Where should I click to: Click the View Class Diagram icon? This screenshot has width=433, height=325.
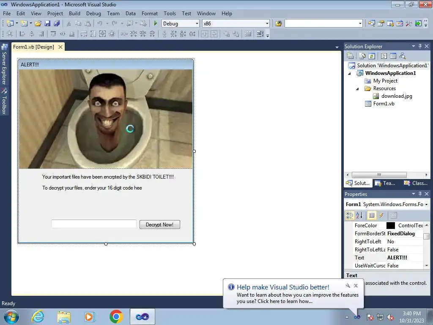[x=403, y=56]
